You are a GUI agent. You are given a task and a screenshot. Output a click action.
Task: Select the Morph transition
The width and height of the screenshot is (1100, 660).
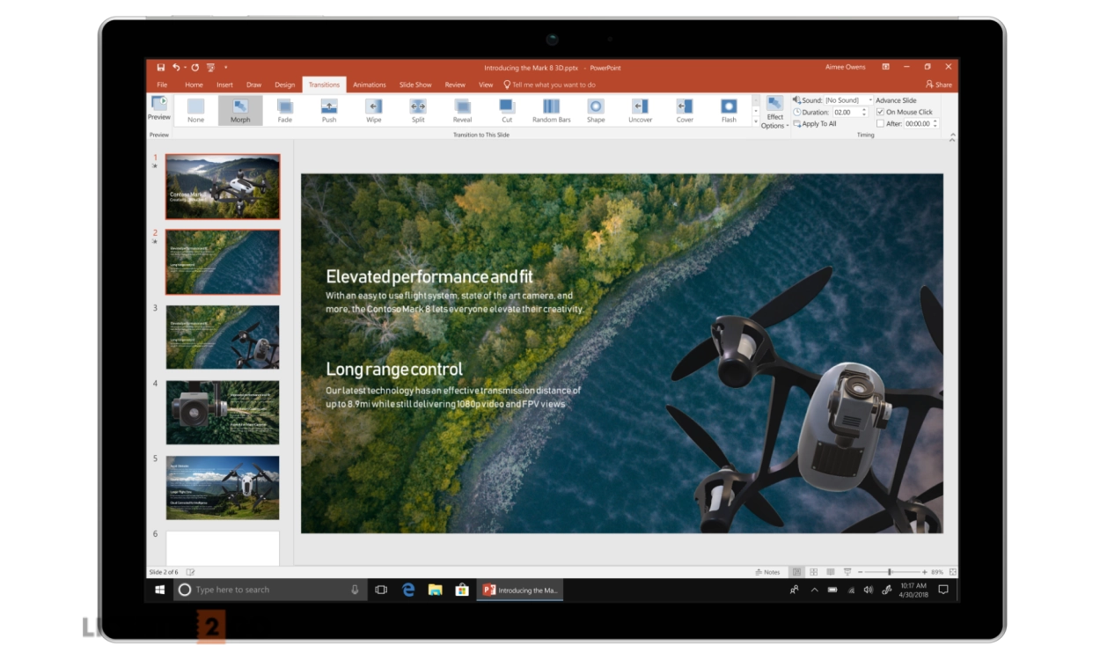(240, 110)
